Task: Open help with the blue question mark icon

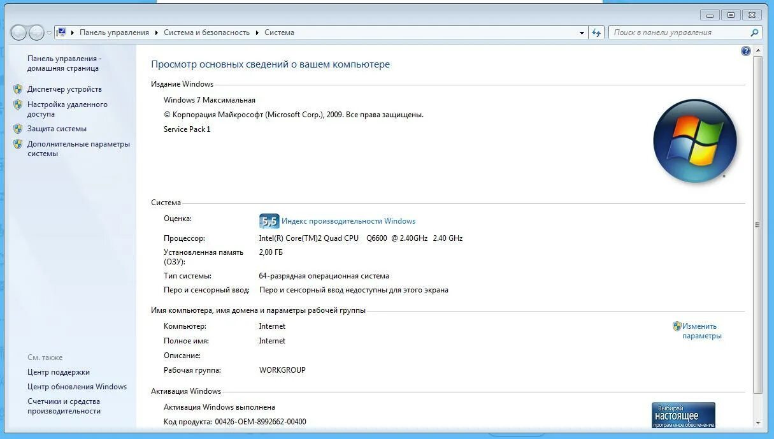Action: point(746,51)
